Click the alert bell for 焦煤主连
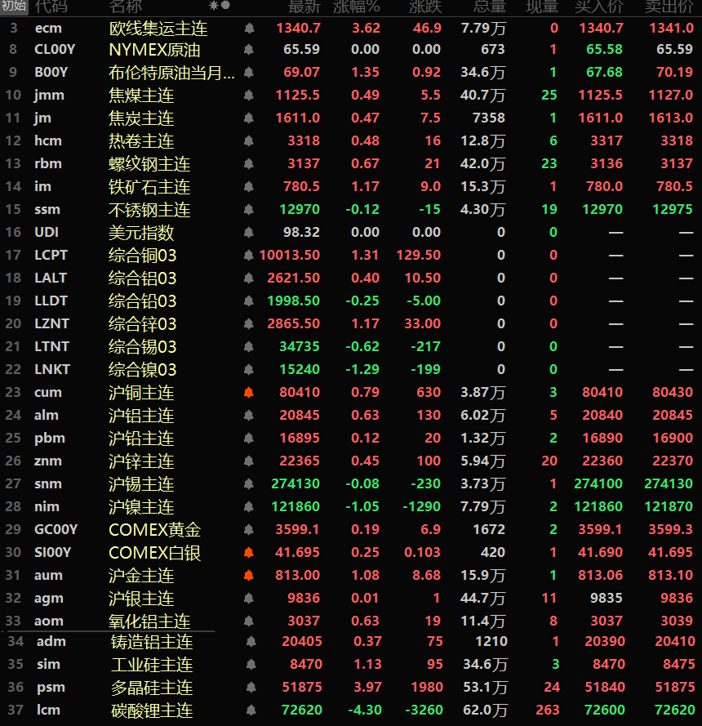Viewport: 702px width, 726px height. (248, 96)
